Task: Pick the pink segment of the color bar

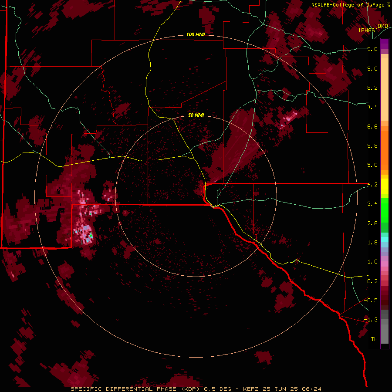Action: tap(385, 264)
